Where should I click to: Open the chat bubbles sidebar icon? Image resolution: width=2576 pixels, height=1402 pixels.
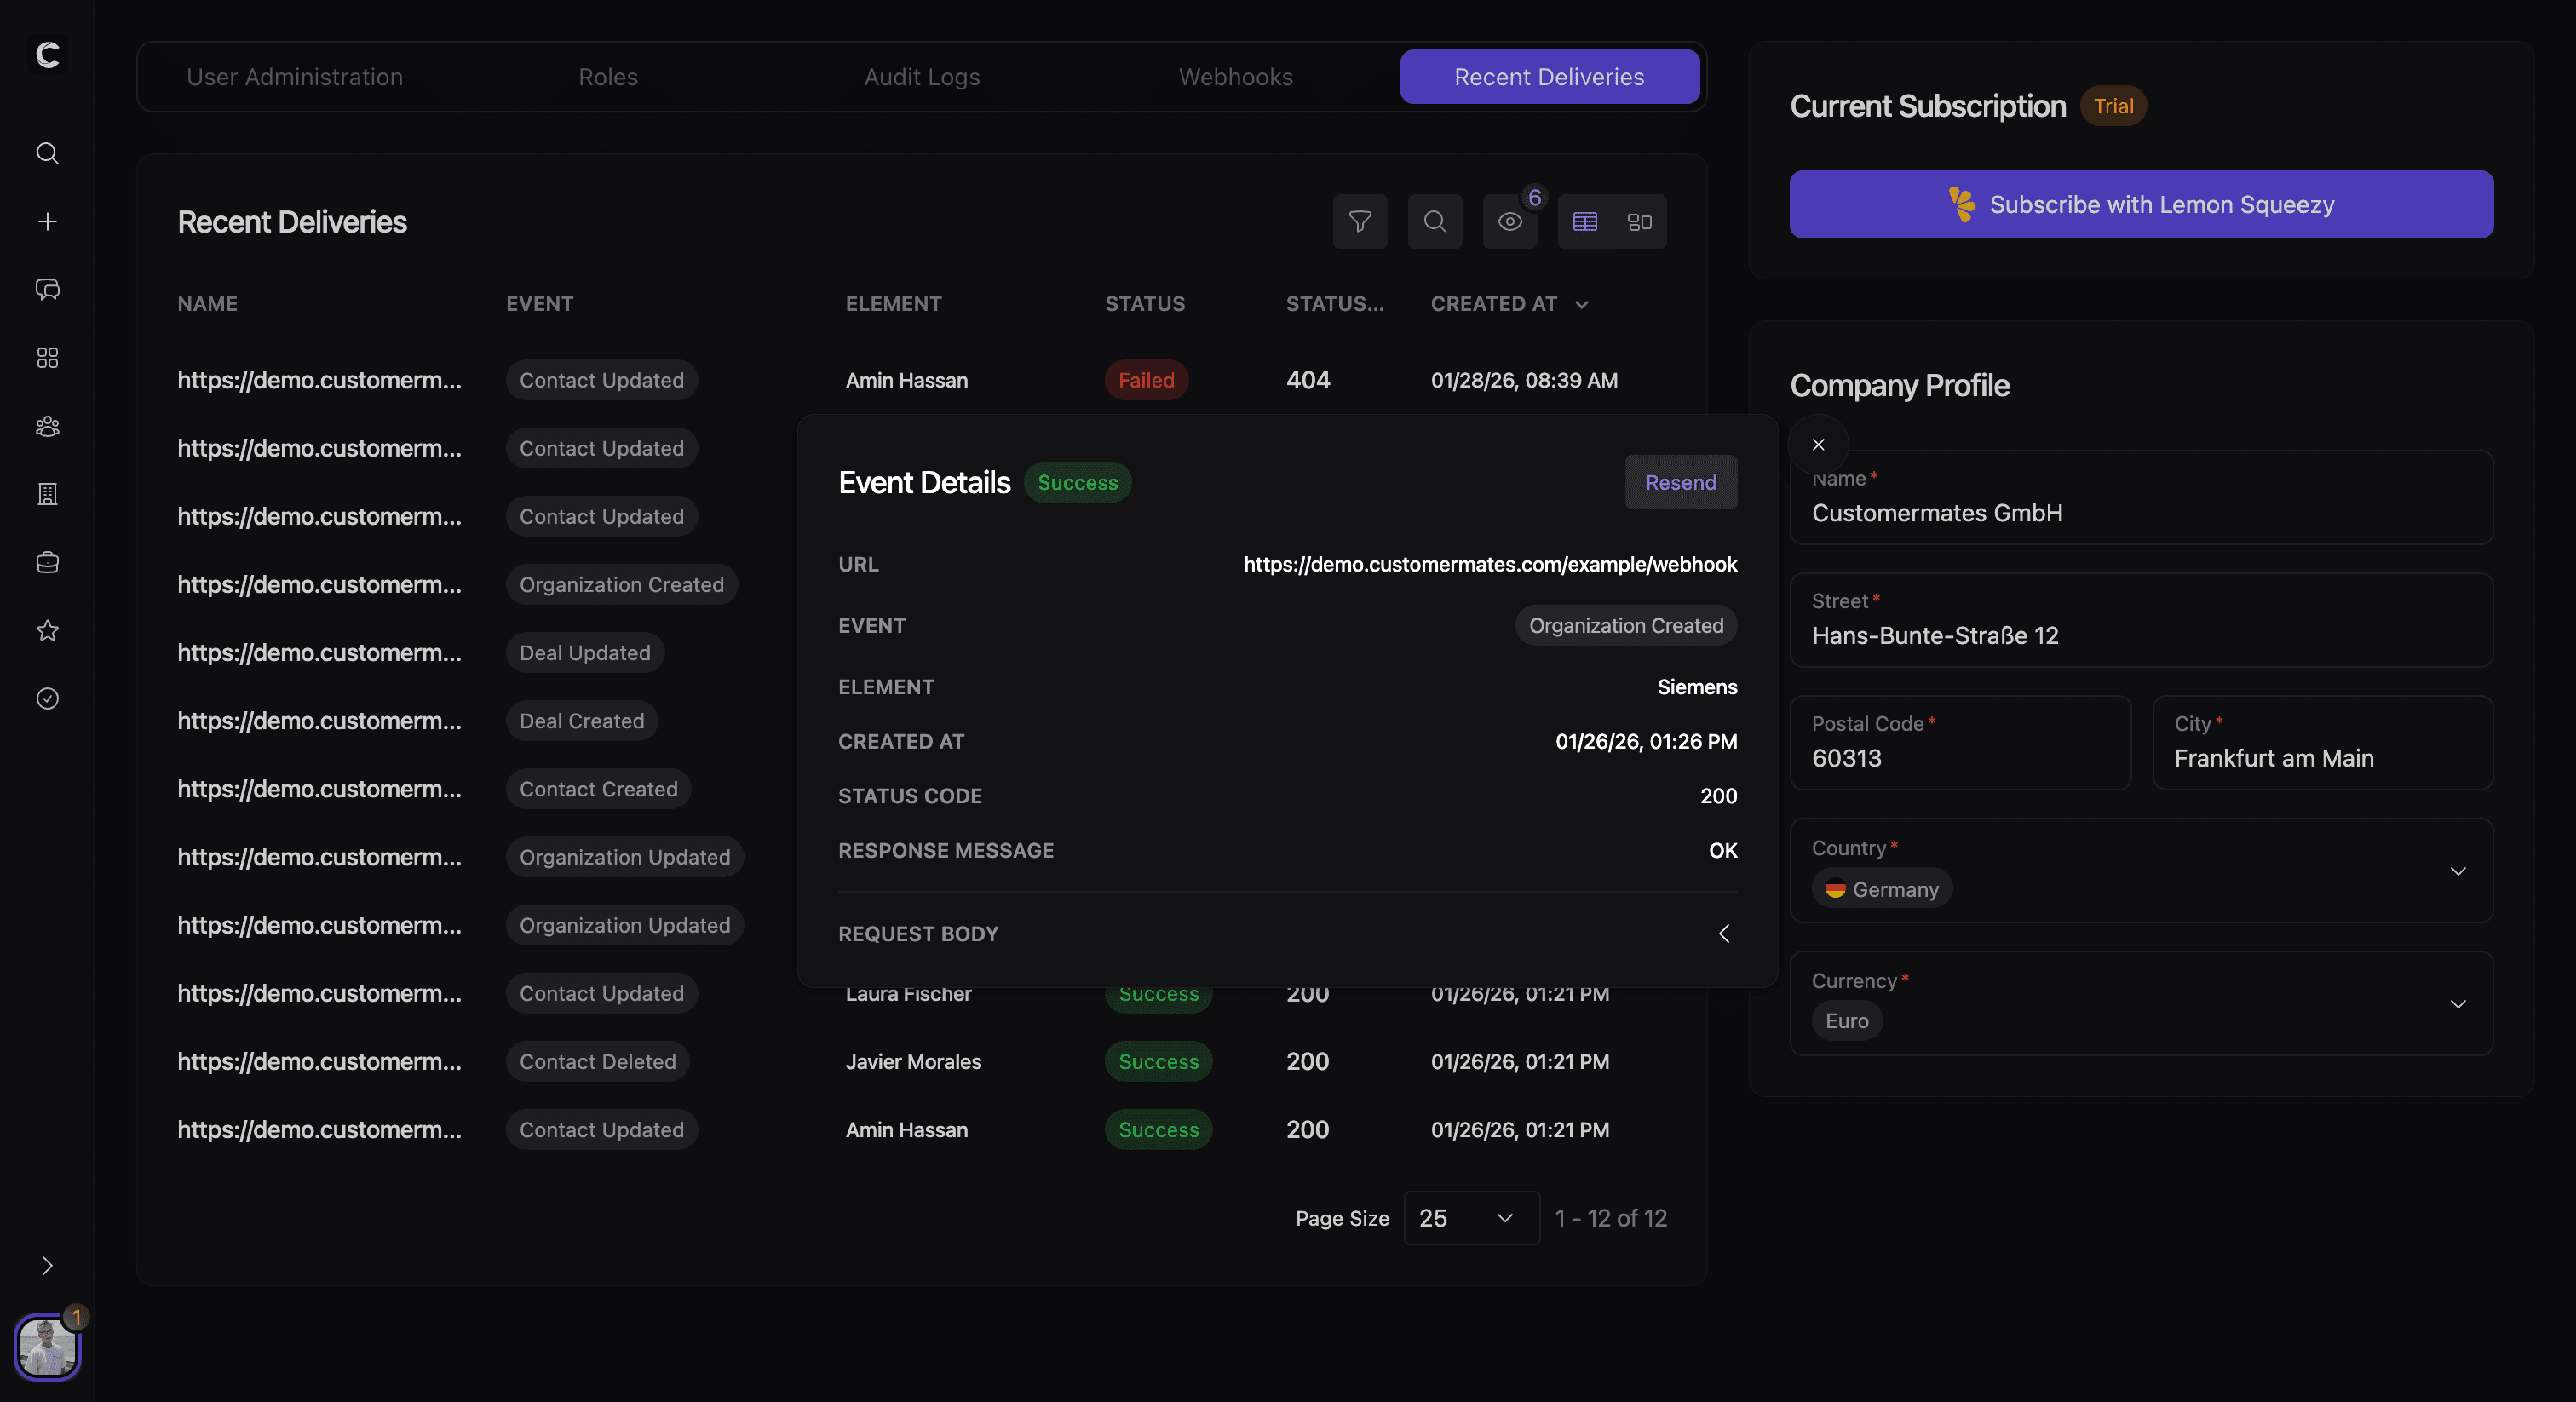47,289
